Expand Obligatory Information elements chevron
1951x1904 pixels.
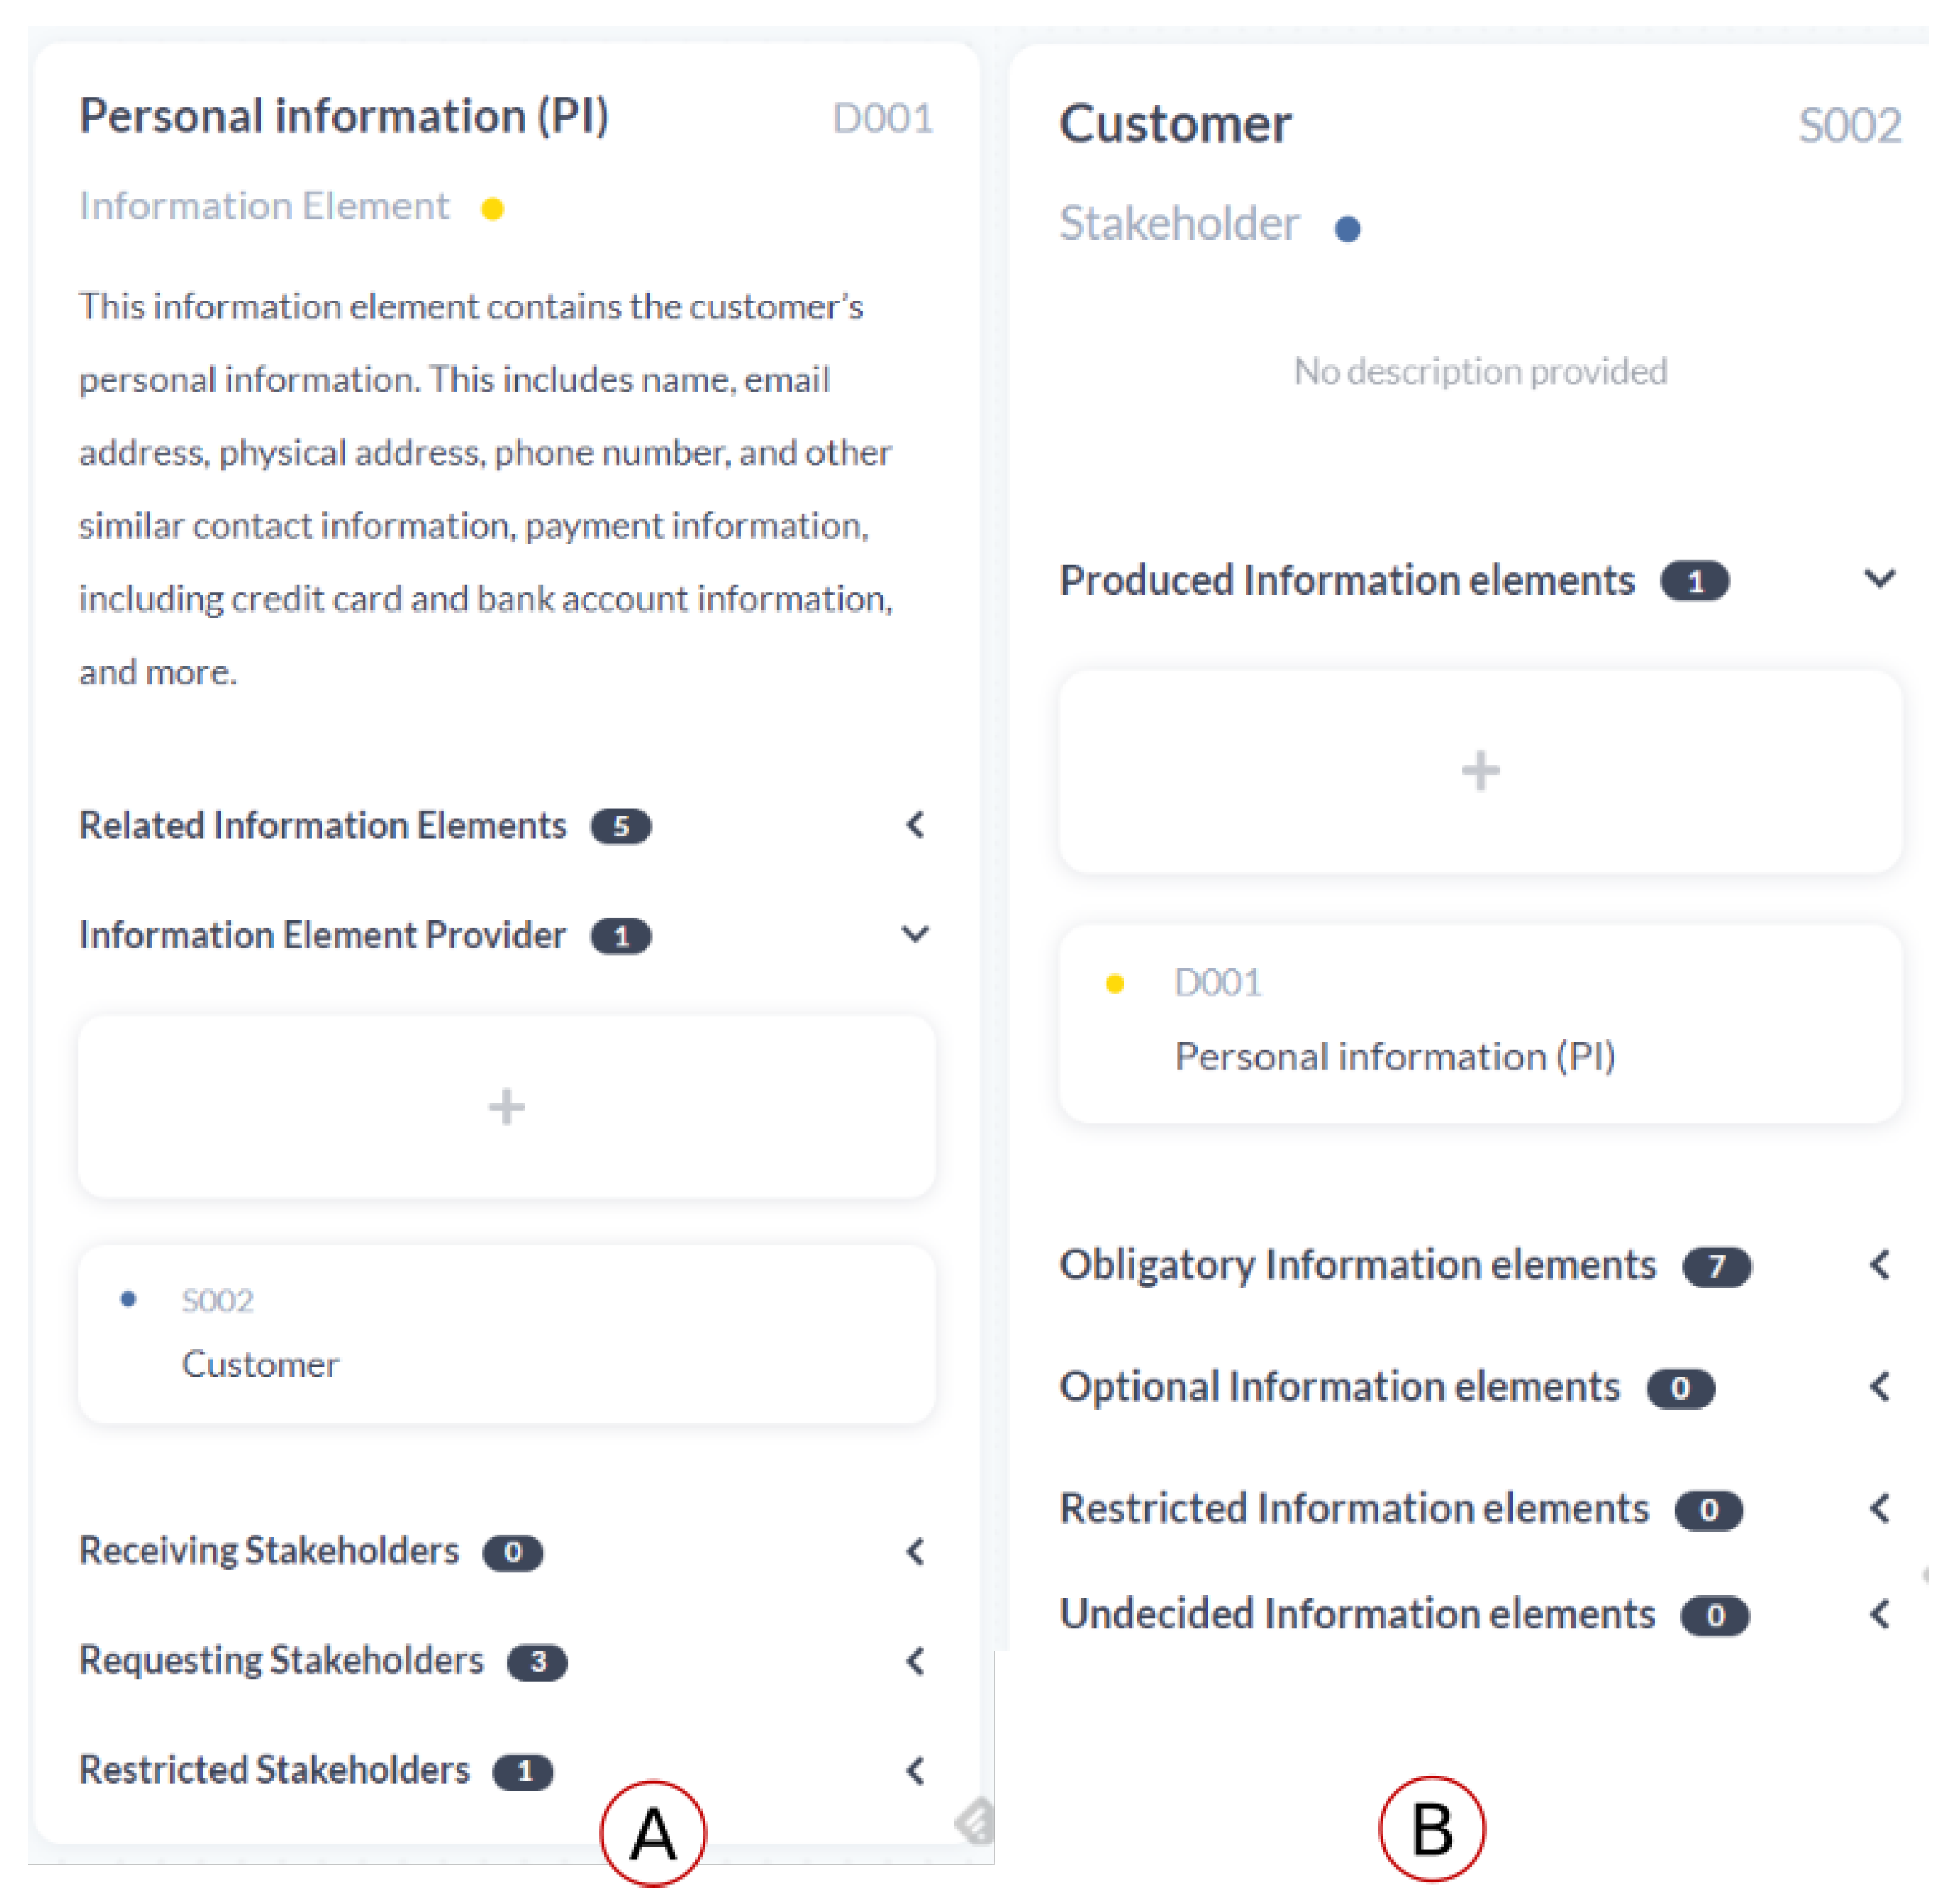coord(1879,1265)
